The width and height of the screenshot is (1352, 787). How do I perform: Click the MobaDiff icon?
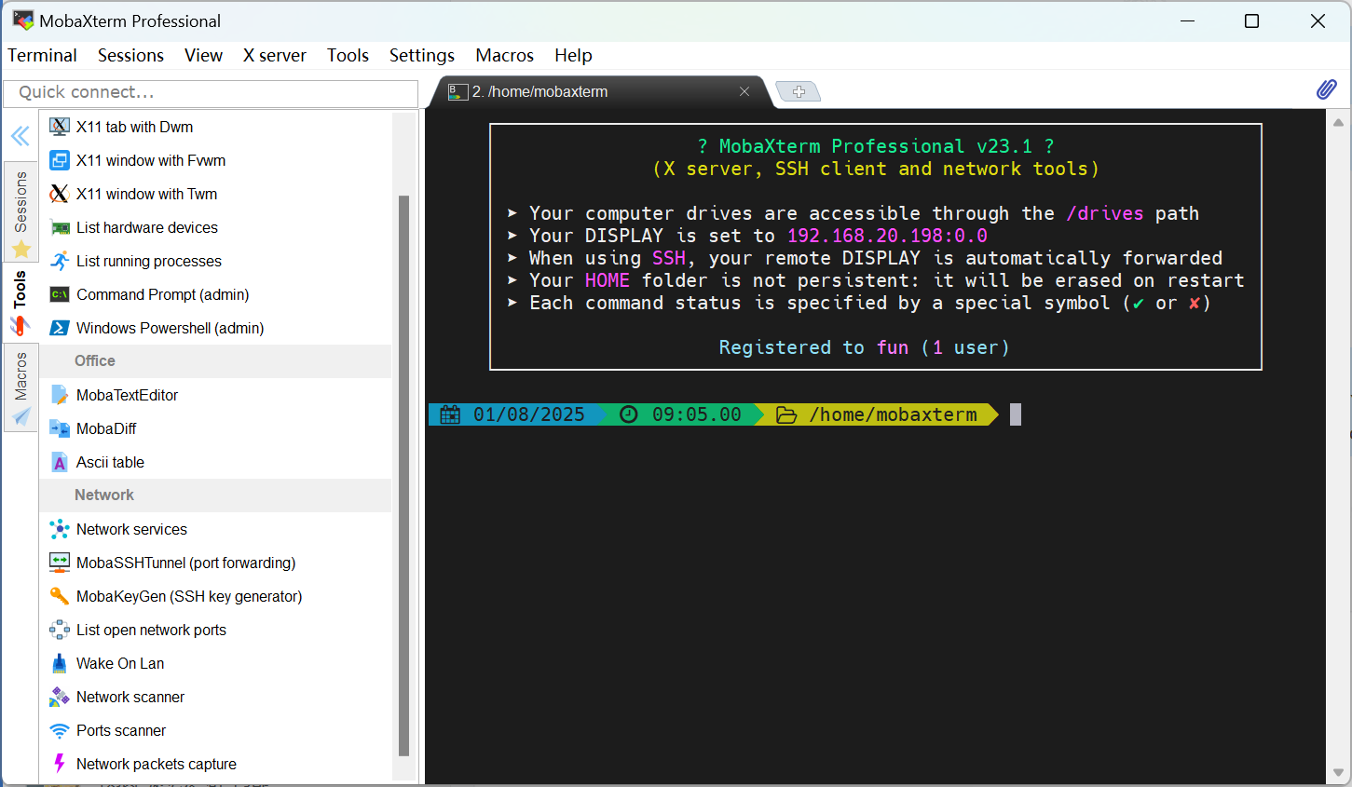coord(60,428)
